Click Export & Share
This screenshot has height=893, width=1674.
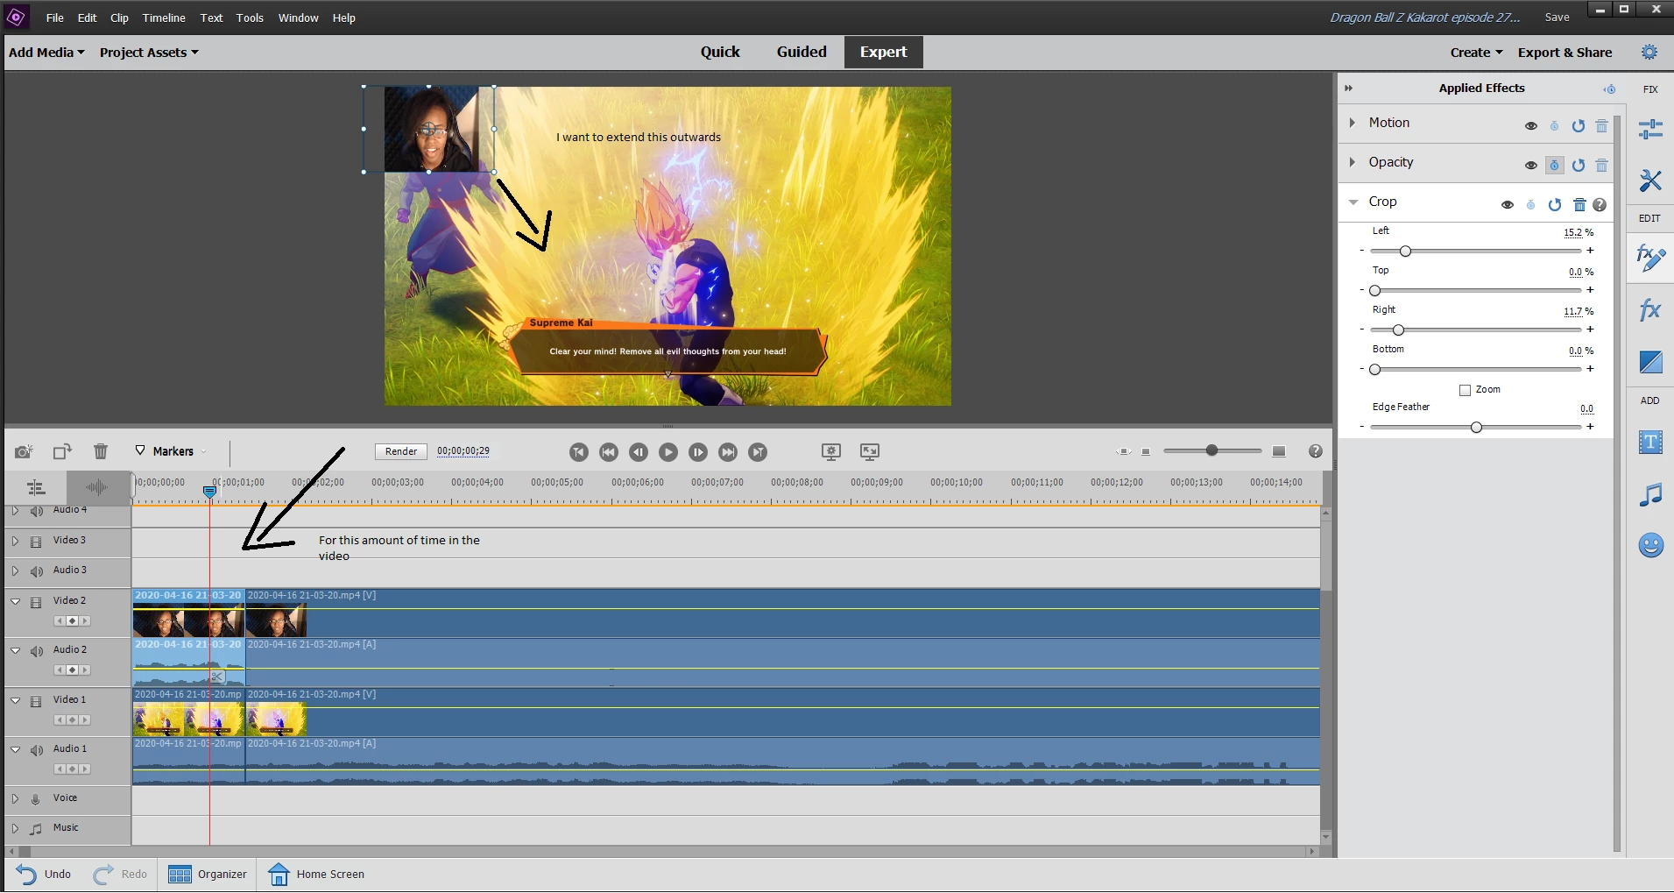(x=1565, y=53)
